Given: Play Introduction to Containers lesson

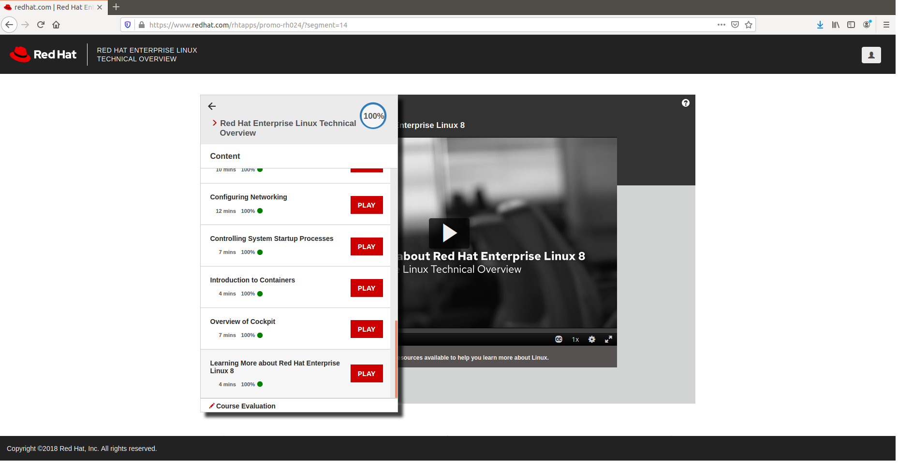Looking at the screenshot, I should 367,288.
